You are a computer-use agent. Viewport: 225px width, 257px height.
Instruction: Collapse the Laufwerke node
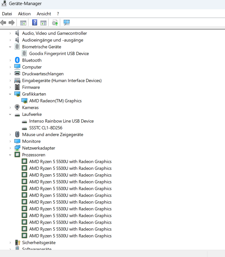10,114
